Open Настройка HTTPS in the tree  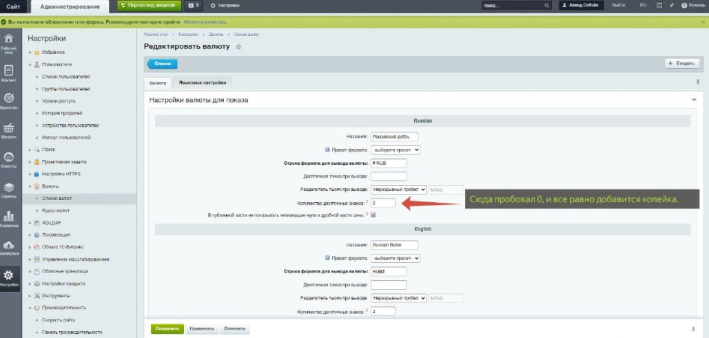[61, 175]
